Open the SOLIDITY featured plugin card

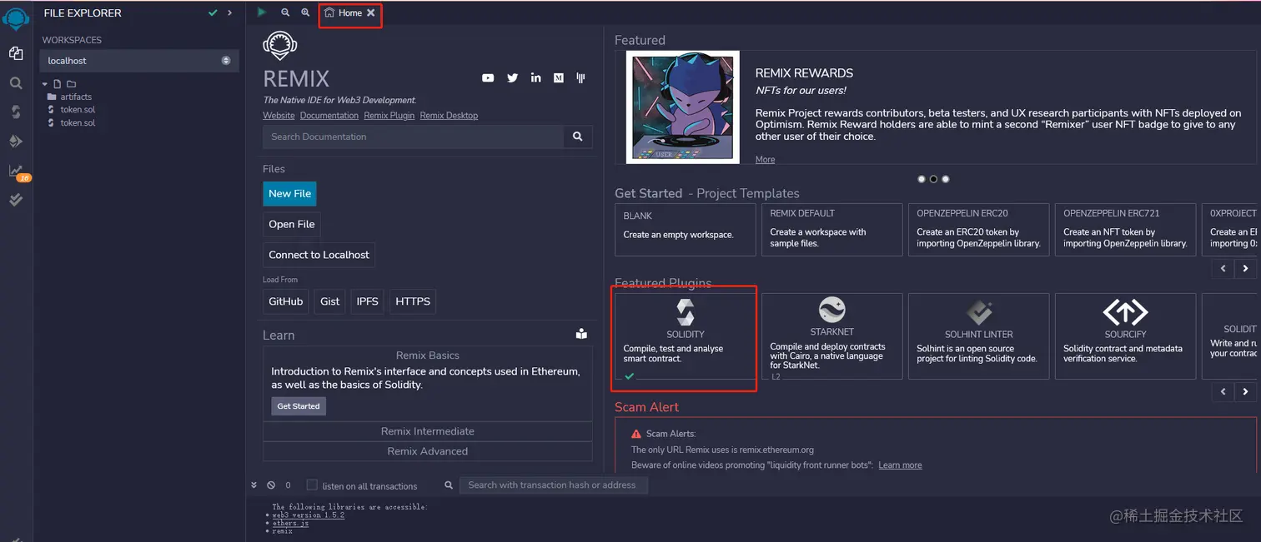(x=686, y=336)
